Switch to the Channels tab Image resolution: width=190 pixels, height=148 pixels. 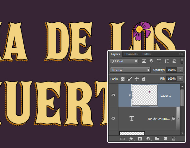coord(131,54)
